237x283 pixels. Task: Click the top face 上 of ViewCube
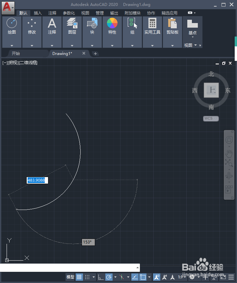(x=211, y=90)
